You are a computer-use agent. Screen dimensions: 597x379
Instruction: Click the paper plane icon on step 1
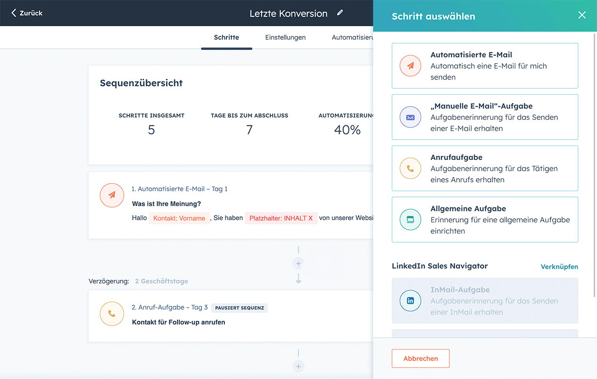click(112, 195)
